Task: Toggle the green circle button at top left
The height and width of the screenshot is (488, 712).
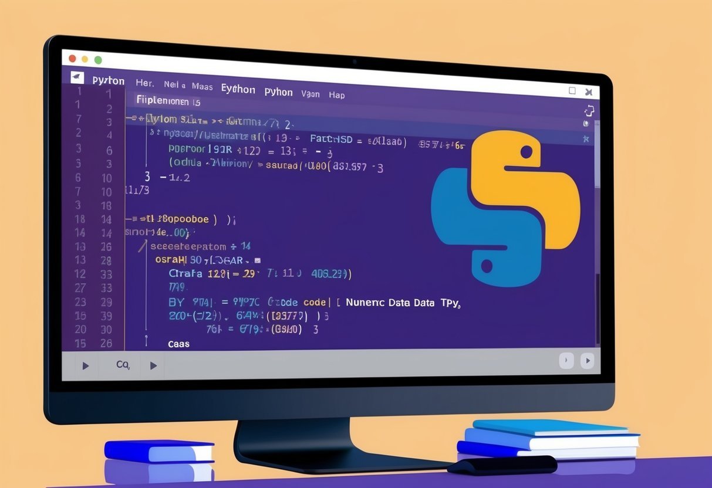Action: [x=98, y=59]
